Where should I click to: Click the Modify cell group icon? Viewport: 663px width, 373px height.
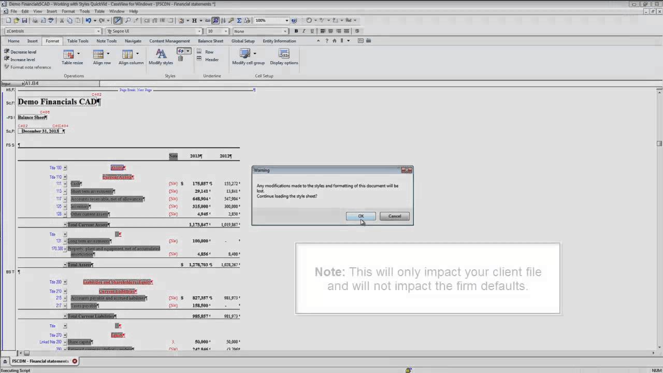coord(245,54)
